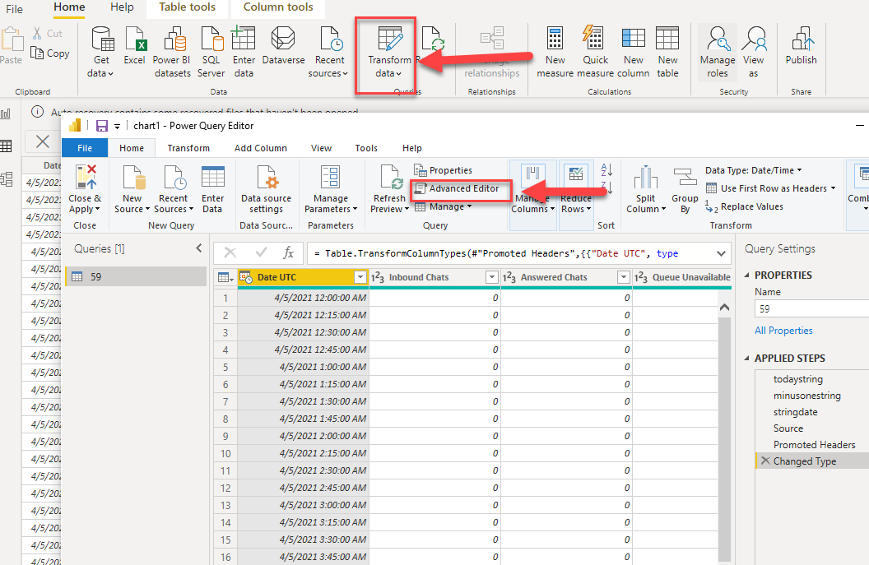This screenshot has height=565, width=869.
Task: Click View as roles icon
Action: point(754,53)
